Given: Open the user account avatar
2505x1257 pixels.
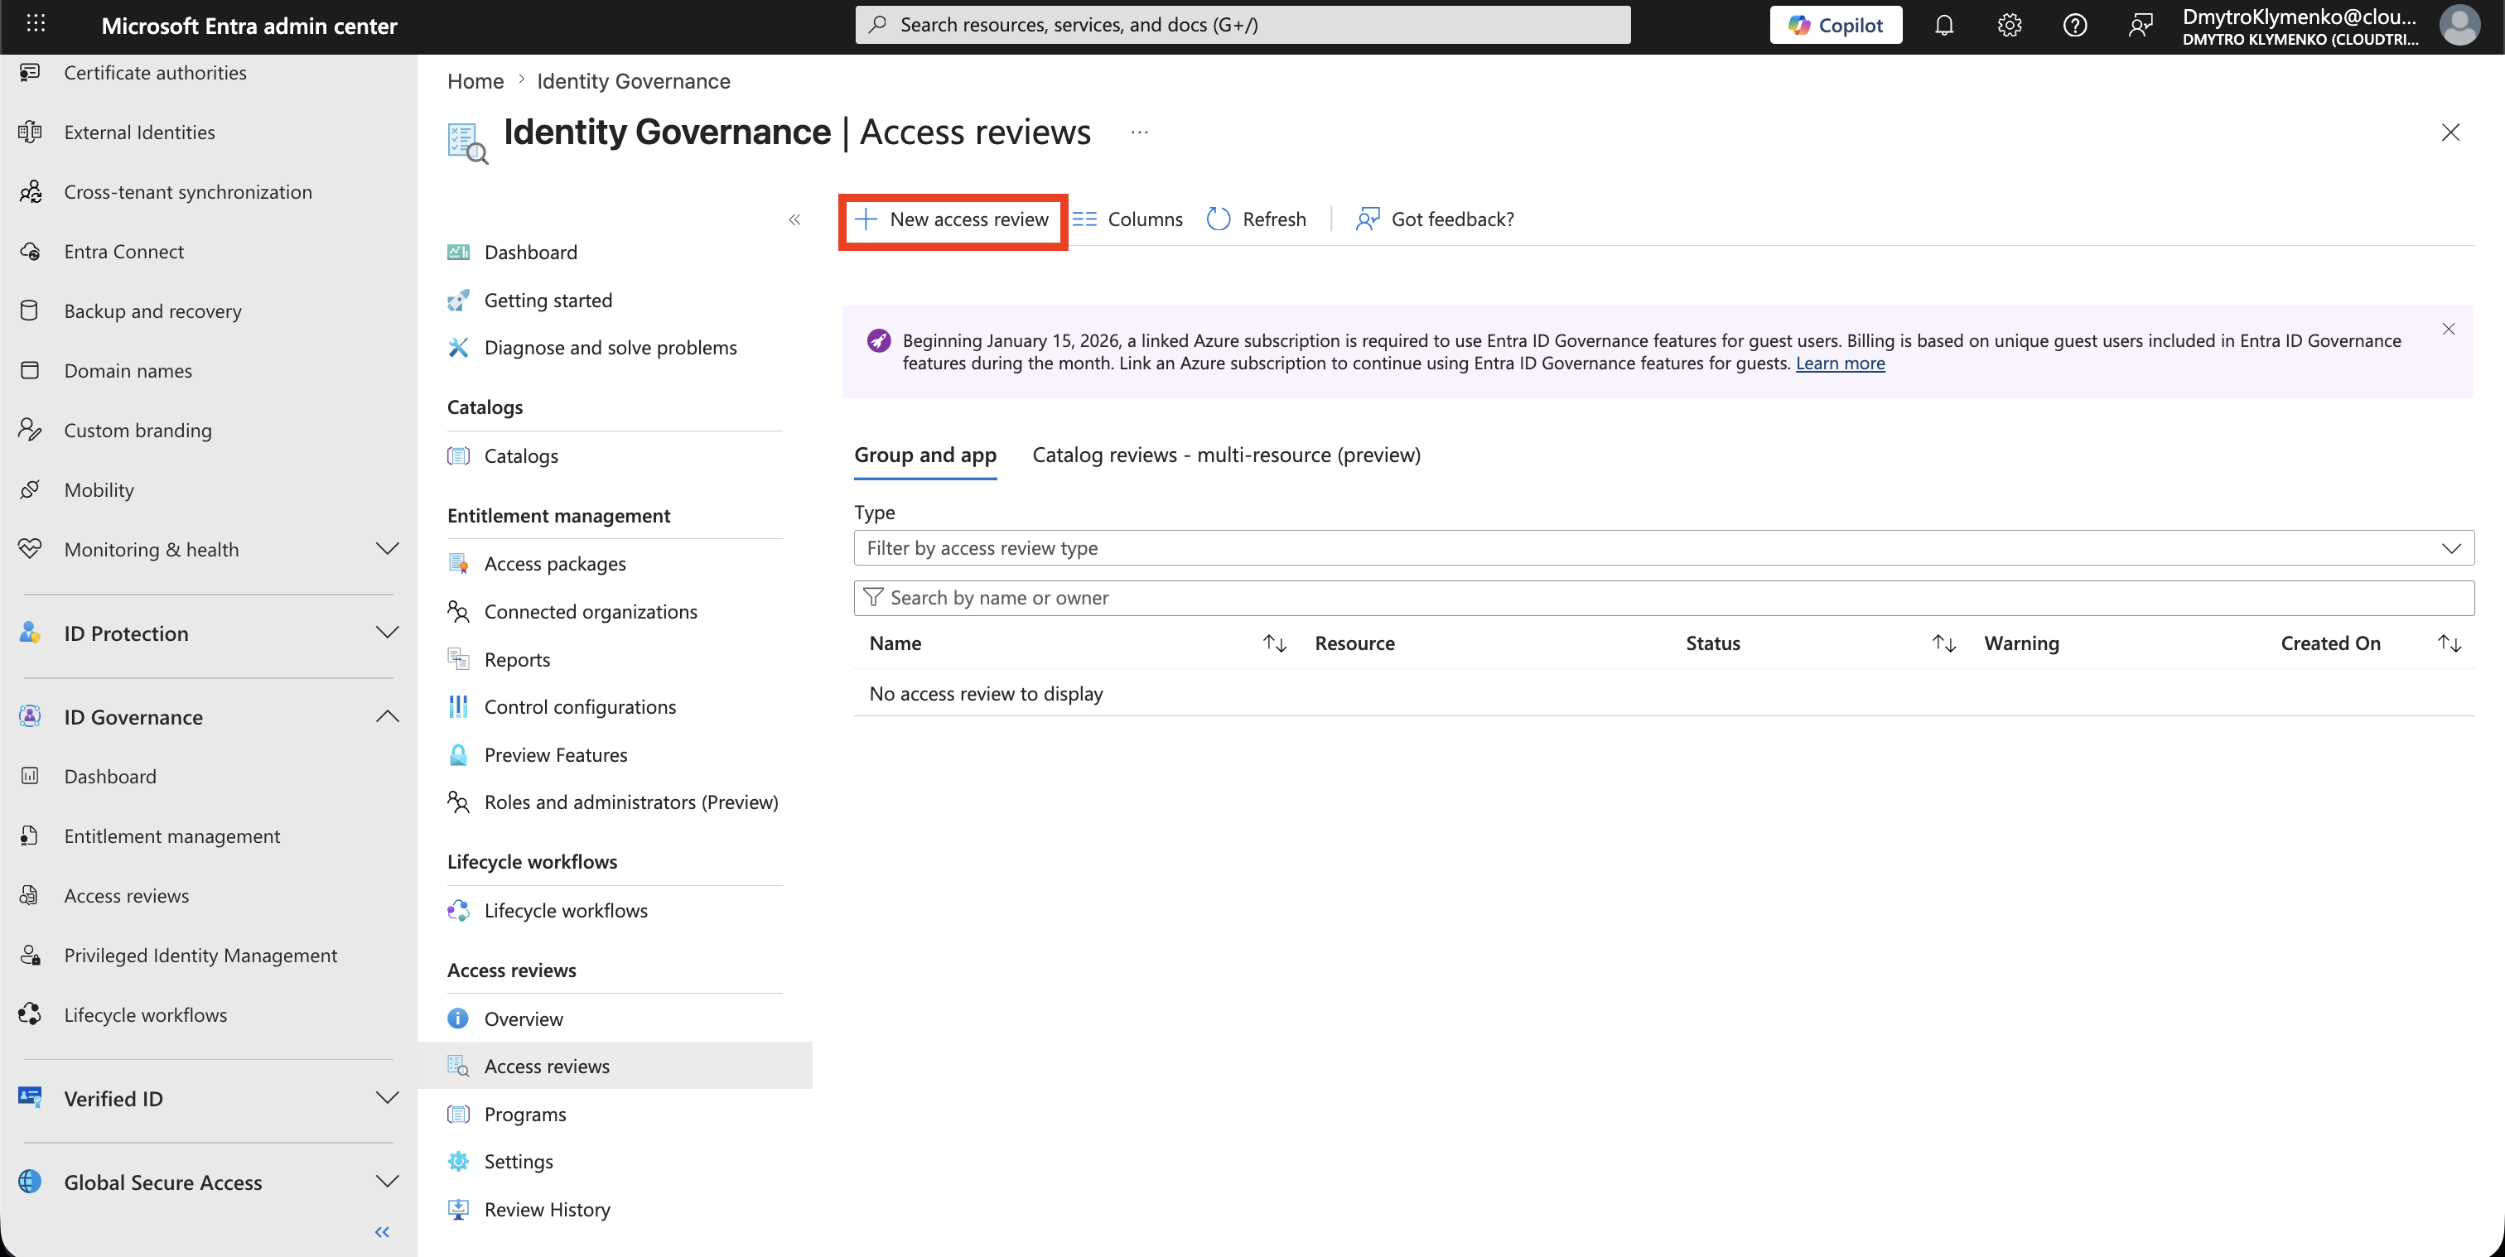Looking at the screenshot, I should pyautogui.click(x=2459, y=26).
